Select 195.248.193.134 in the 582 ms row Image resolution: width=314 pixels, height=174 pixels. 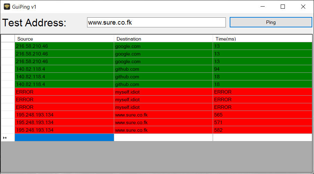click(x=64, y=130)
